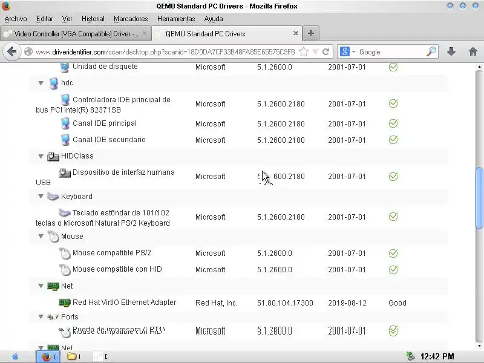Close the QEMU Standard PC Drivers tab
The height and width of the screenshot is (363, 484).
tap(295, 33)
